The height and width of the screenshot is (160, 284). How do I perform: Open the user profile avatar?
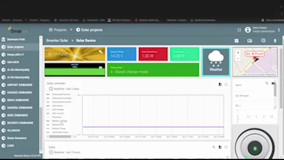click(248, 30)
